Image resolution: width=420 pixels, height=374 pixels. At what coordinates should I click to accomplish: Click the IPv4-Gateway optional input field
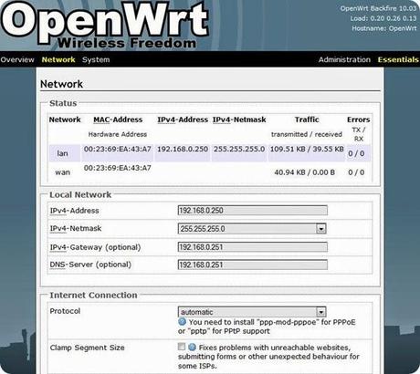[253, 247]
